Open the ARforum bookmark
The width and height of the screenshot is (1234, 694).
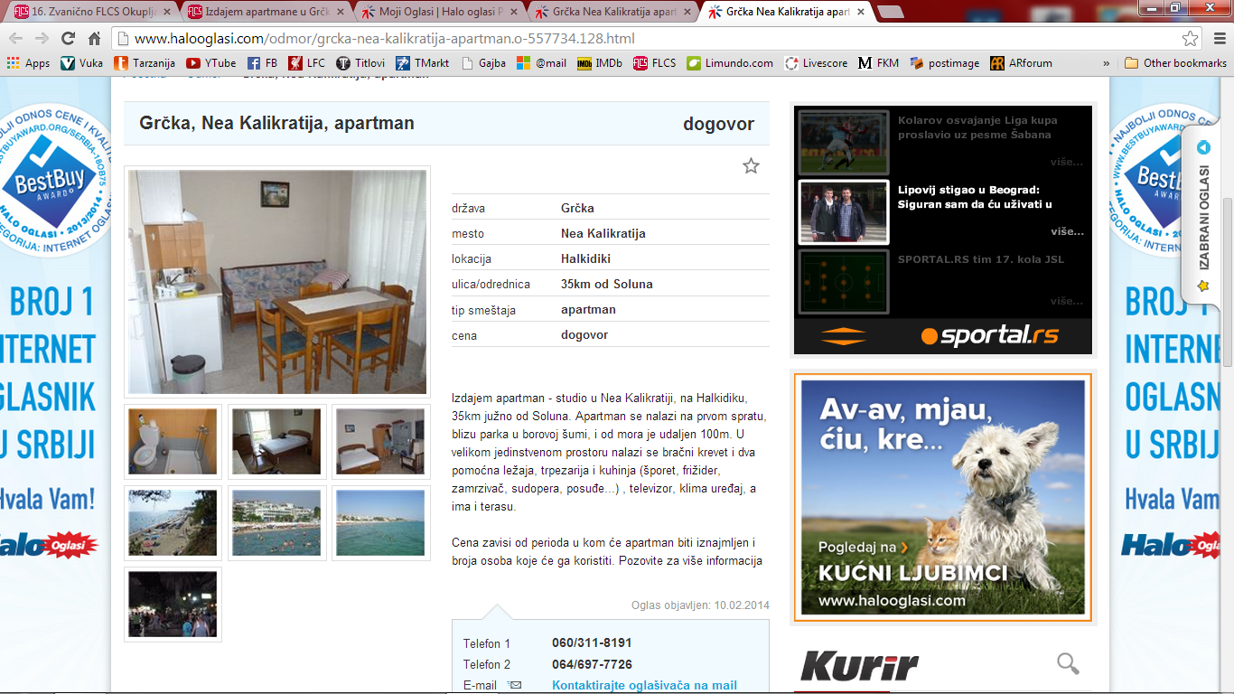click(x=1022, y=63)
